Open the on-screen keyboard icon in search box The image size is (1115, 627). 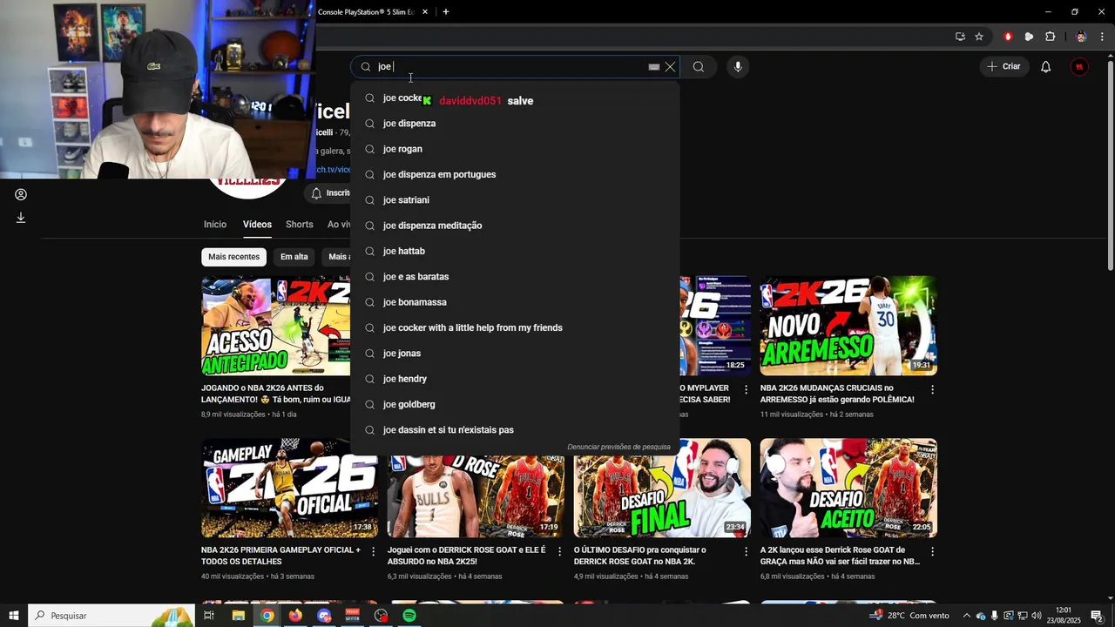pos(654,67)
